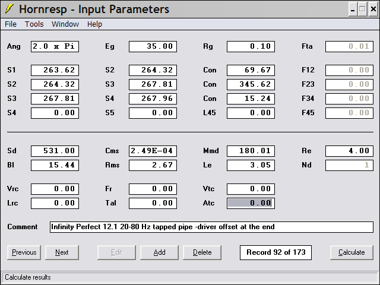Click the Calculate button

(x=351, y=252)
